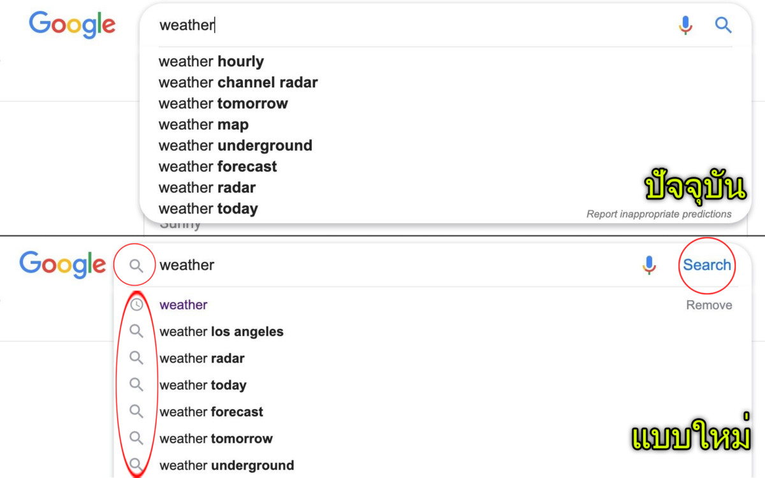Pick the weather los angeles suggestion
The height and width of the screenshot is (478, 765).
pos(221,331)
